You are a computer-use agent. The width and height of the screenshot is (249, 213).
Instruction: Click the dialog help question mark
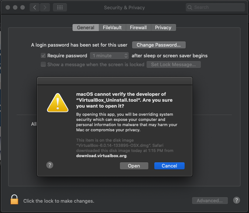point(50,165)
